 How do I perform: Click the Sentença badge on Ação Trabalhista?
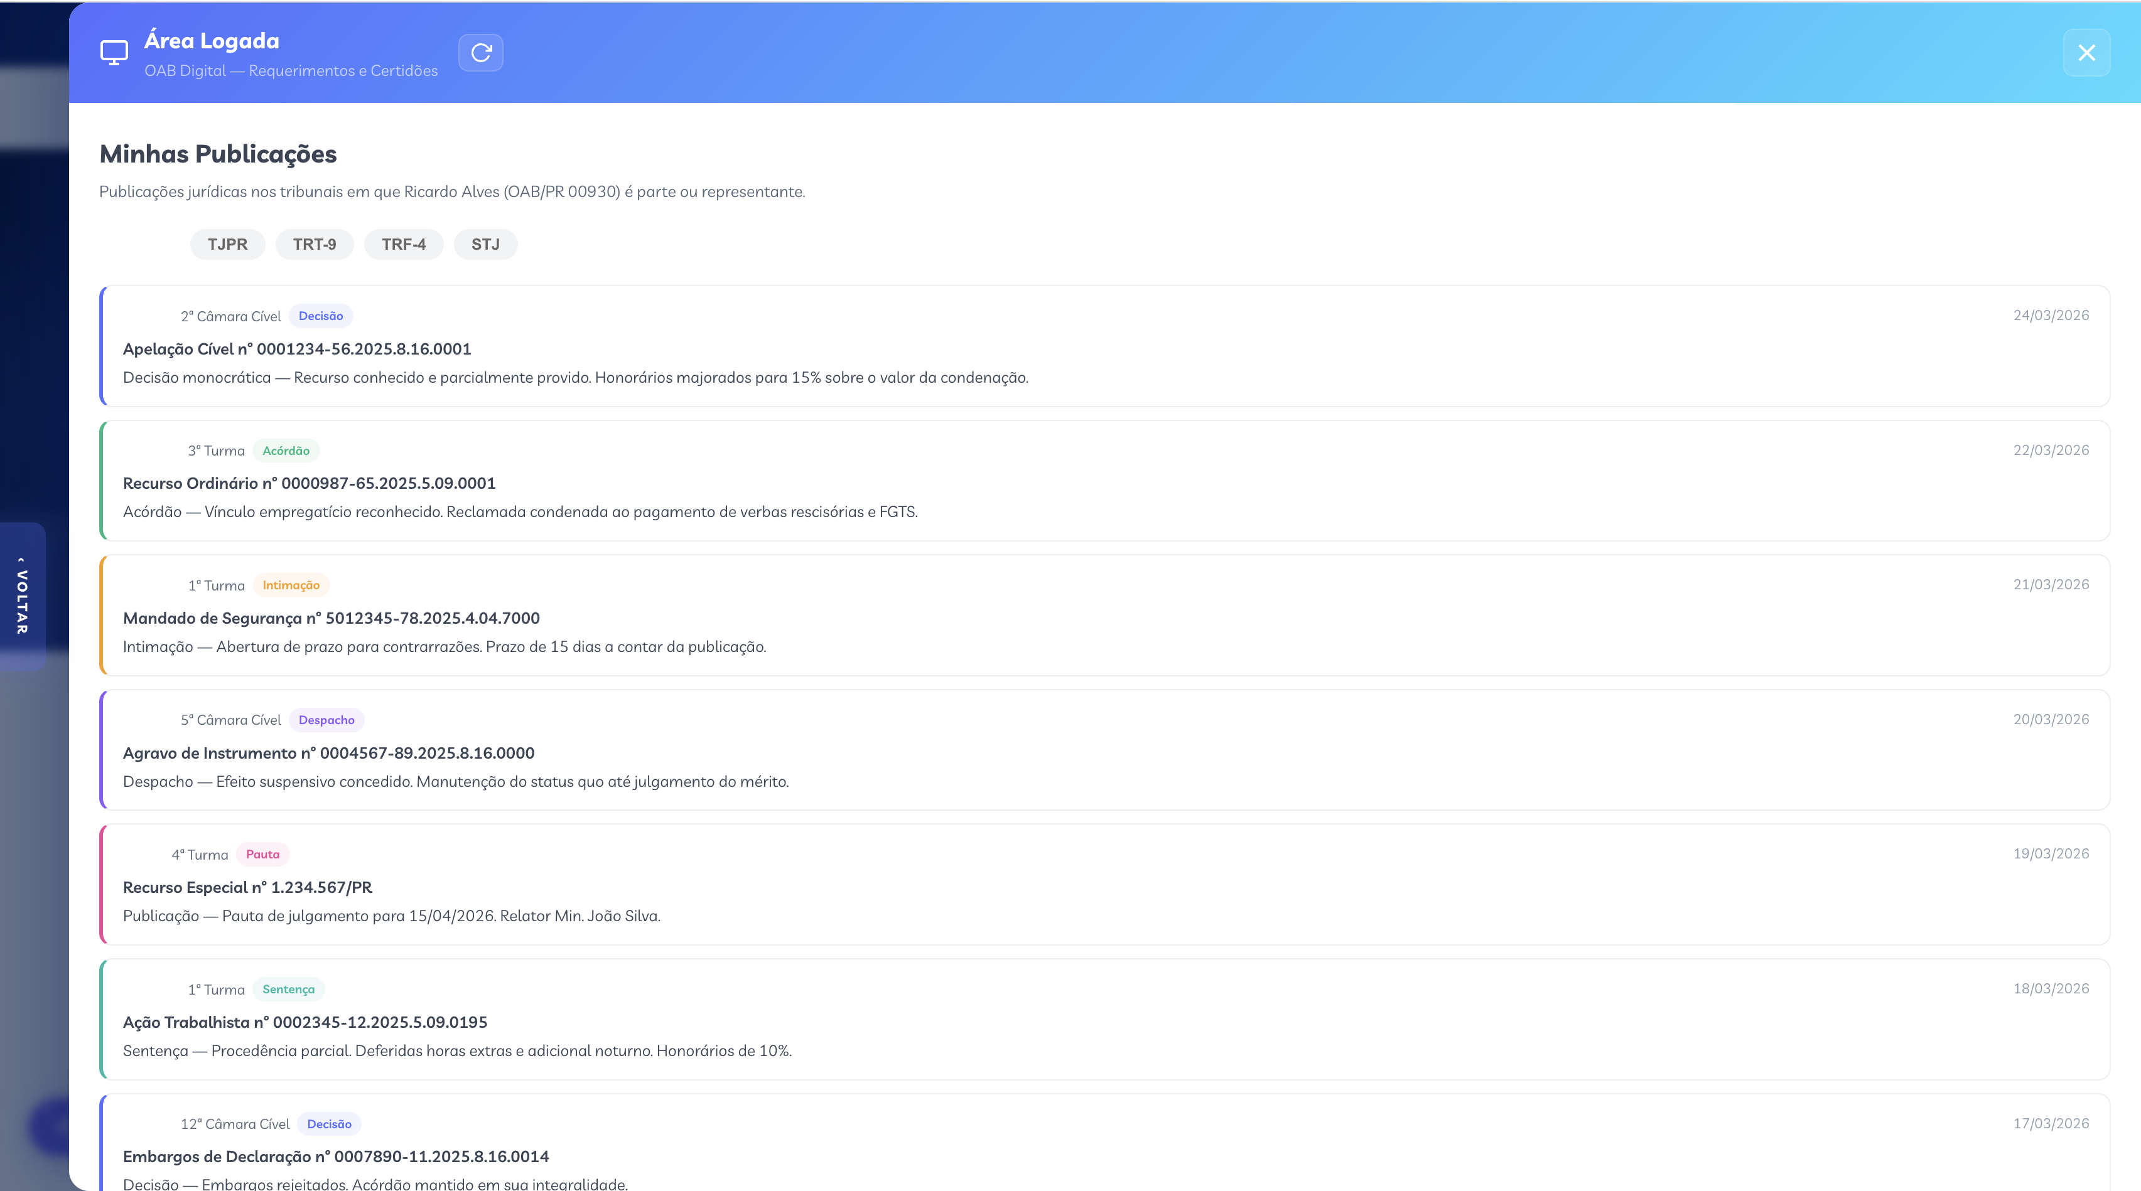pos(288,989)
